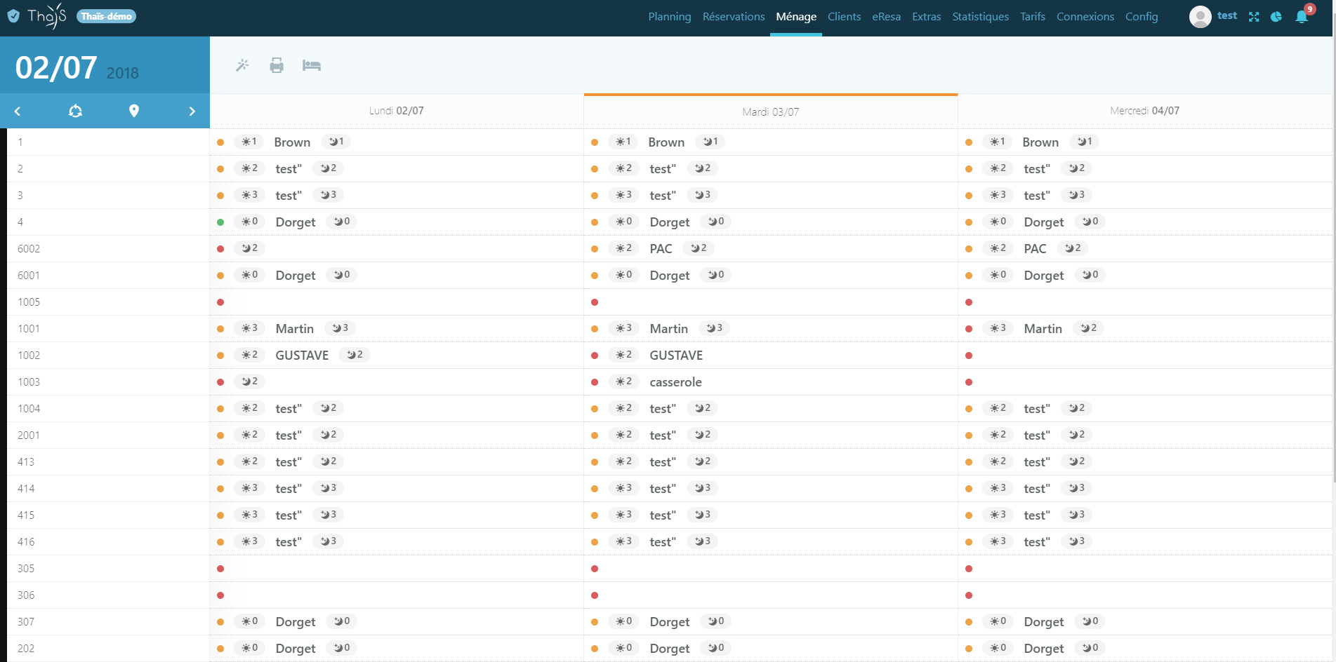Image resolution: width=1336 pixels, height=662 pixels.
Task: Click moon badge 2 of PAC Mercredi
Action: pos(1072,248)
